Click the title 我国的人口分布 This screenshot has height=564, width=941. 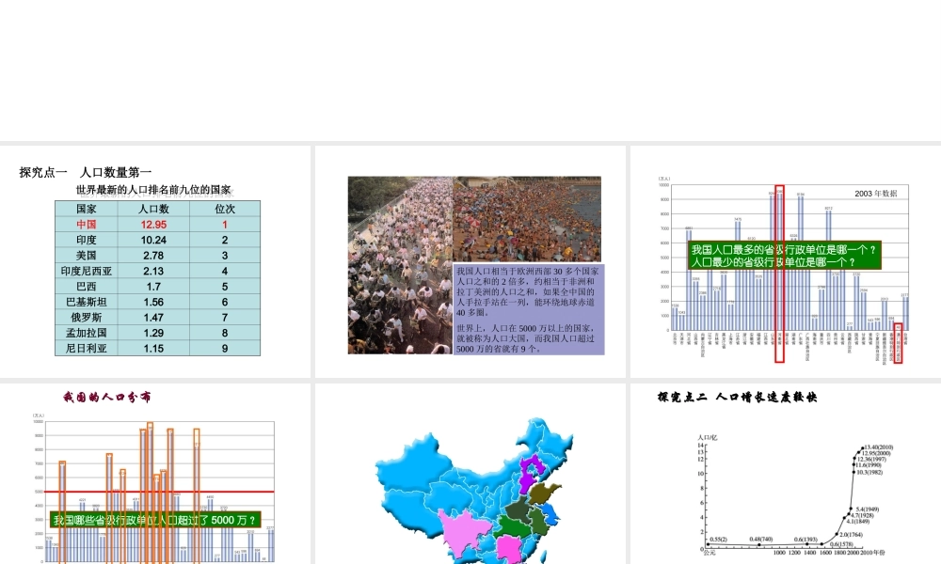coord(107,397)
